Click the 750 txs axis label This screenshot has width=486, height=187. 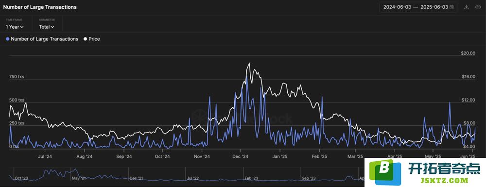(17, 77)
